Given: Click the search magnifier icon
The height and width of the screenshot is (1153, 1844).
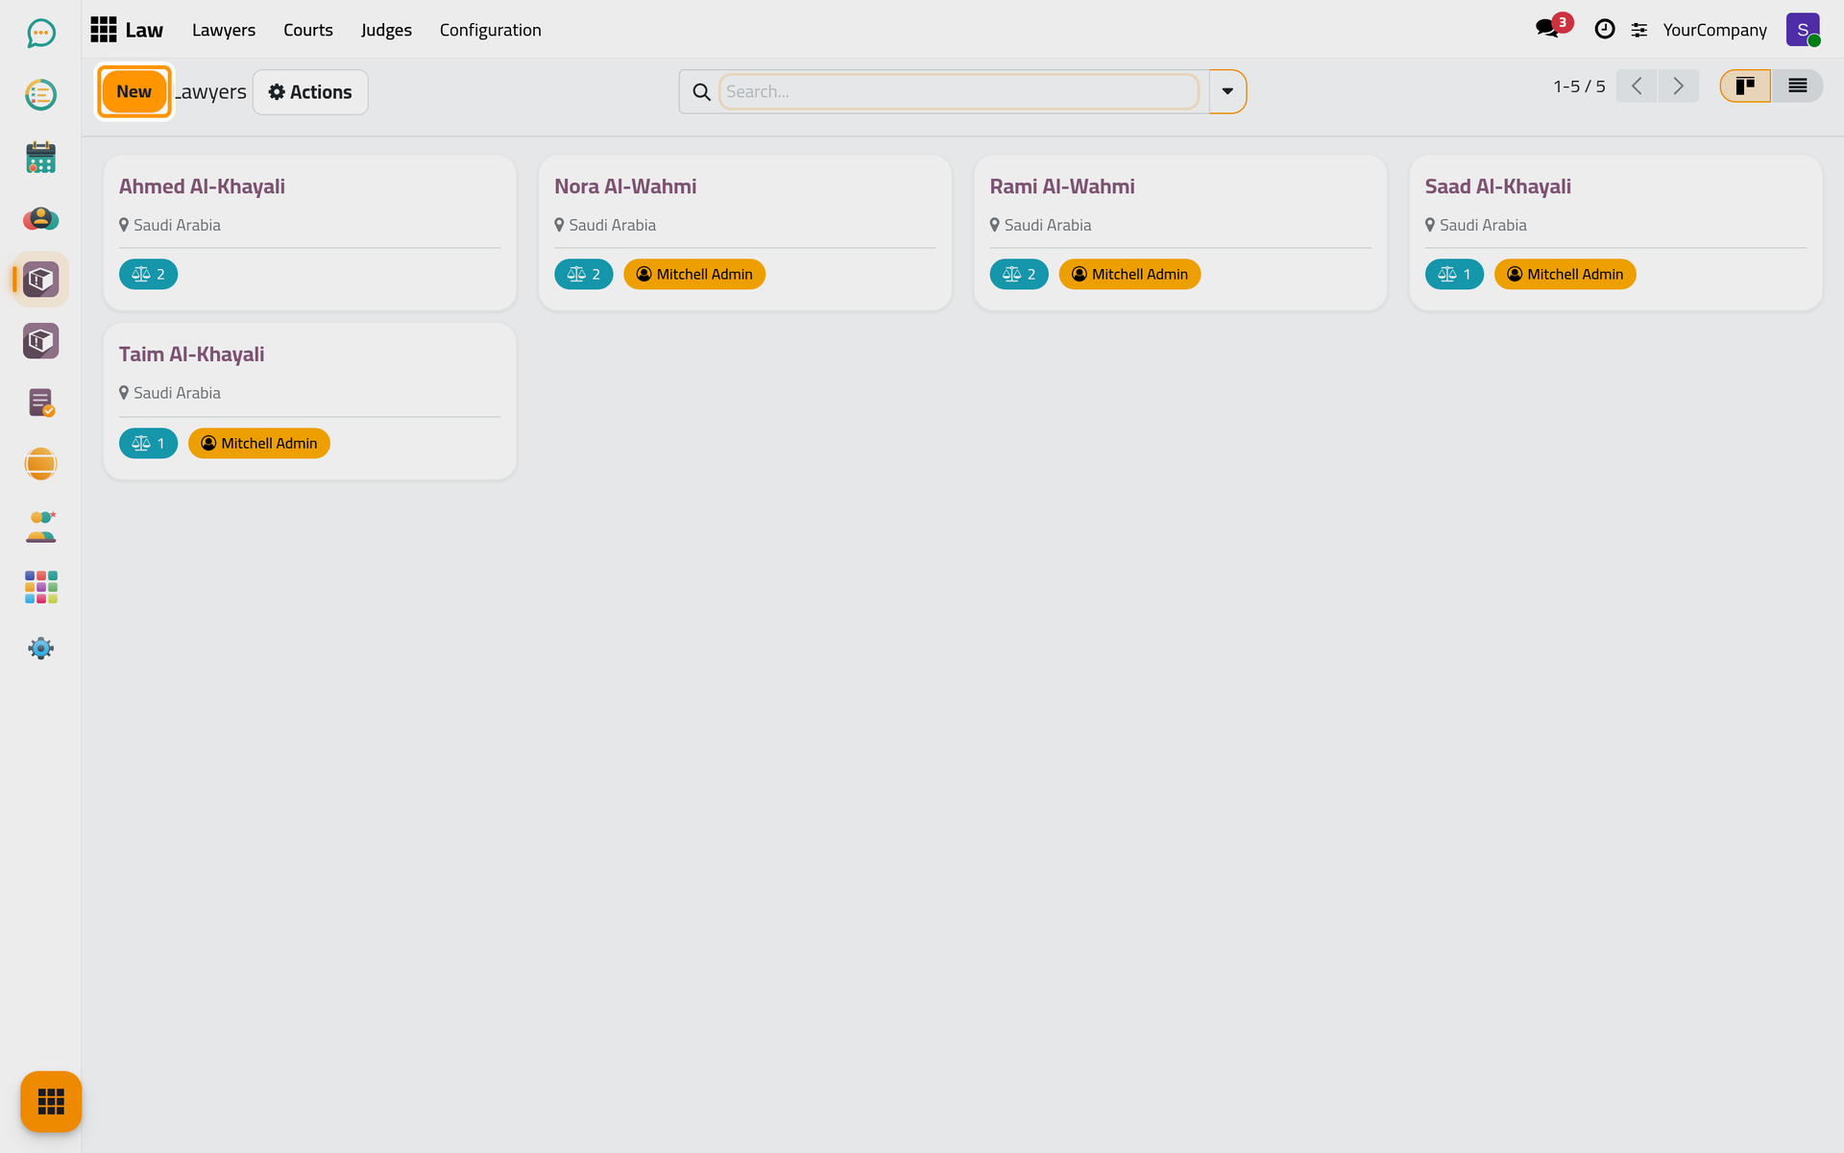Looking at the screenshot, I should pyautogui.click(x=702, y=92).
